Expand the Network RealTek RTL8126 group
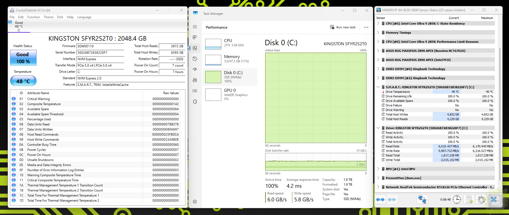Screen dimensions: 509x215 (378, 187)
